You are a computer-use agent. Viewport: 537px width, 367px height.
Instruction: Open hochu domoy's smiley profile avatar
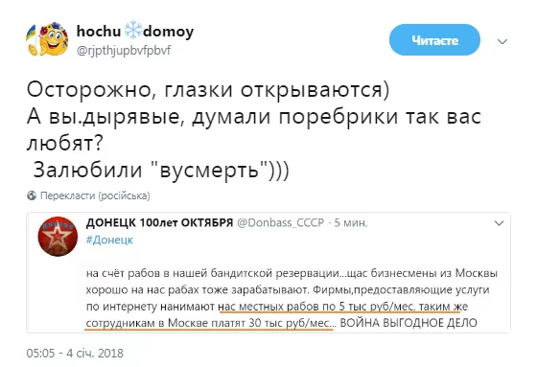[x=47, y=40]
